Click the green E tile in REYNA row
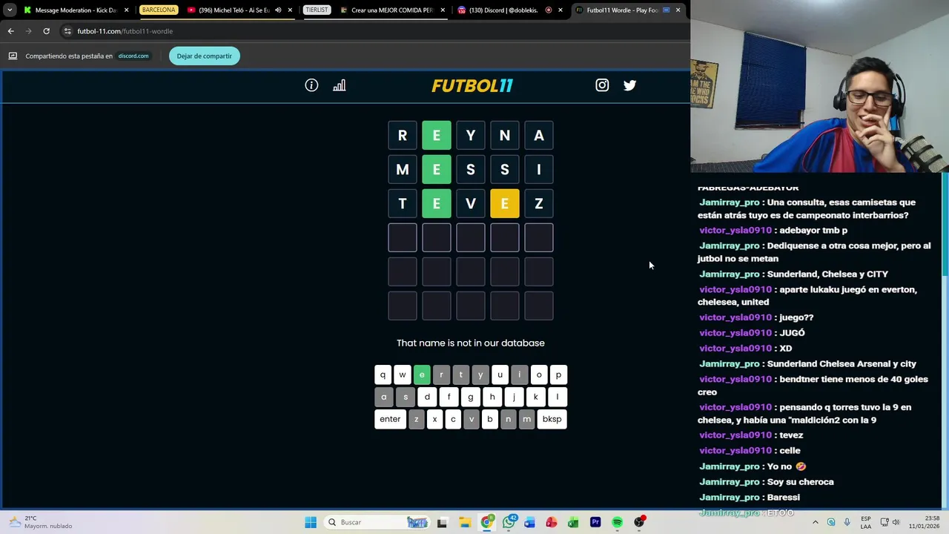This screenshot has width=949, height=534. pyautogui.click(x=436, y=135)
